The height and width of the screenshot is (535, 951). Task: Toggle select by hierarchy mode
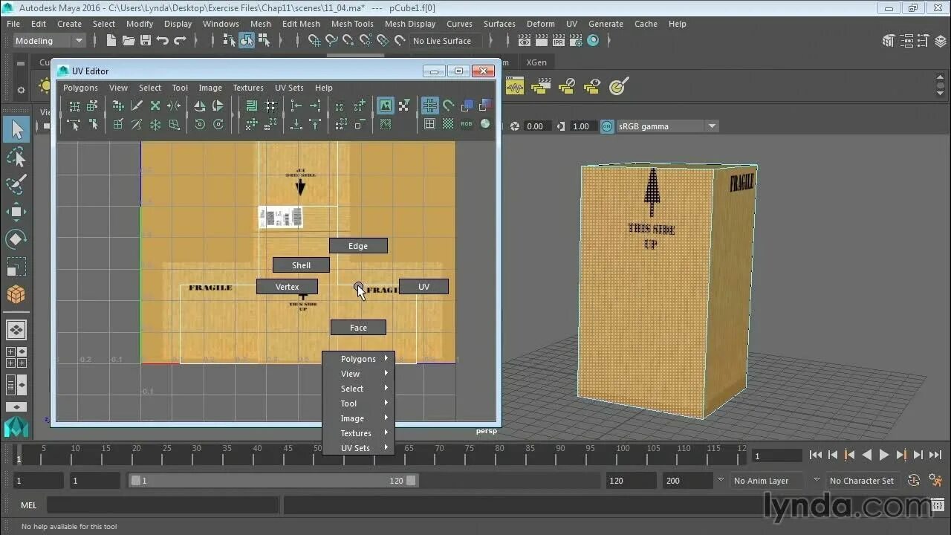[230, 41]
